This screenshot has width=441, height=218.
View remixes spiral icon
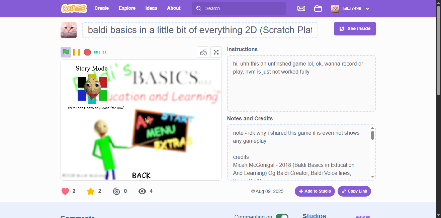click(x=116, y=191)
